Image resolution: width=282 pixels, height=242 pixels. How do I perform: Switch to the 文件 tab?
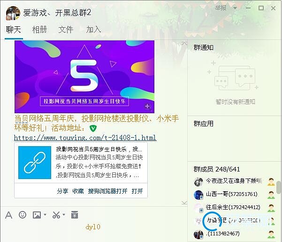coord(66,30)
